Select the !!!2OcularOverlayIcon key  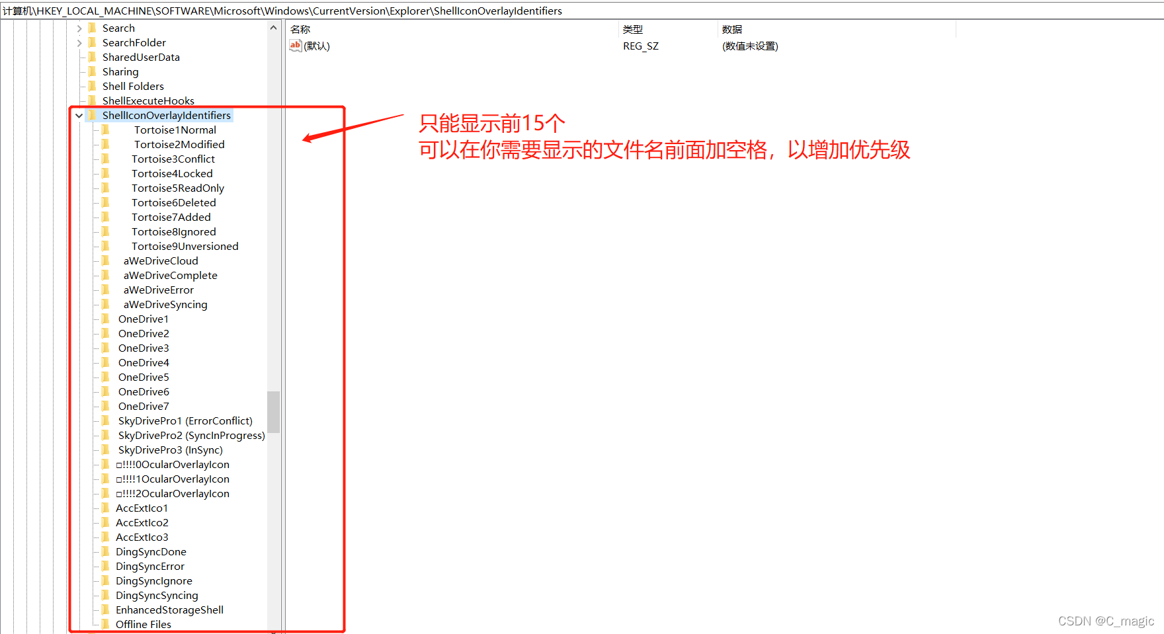click(x=173, y=493)
